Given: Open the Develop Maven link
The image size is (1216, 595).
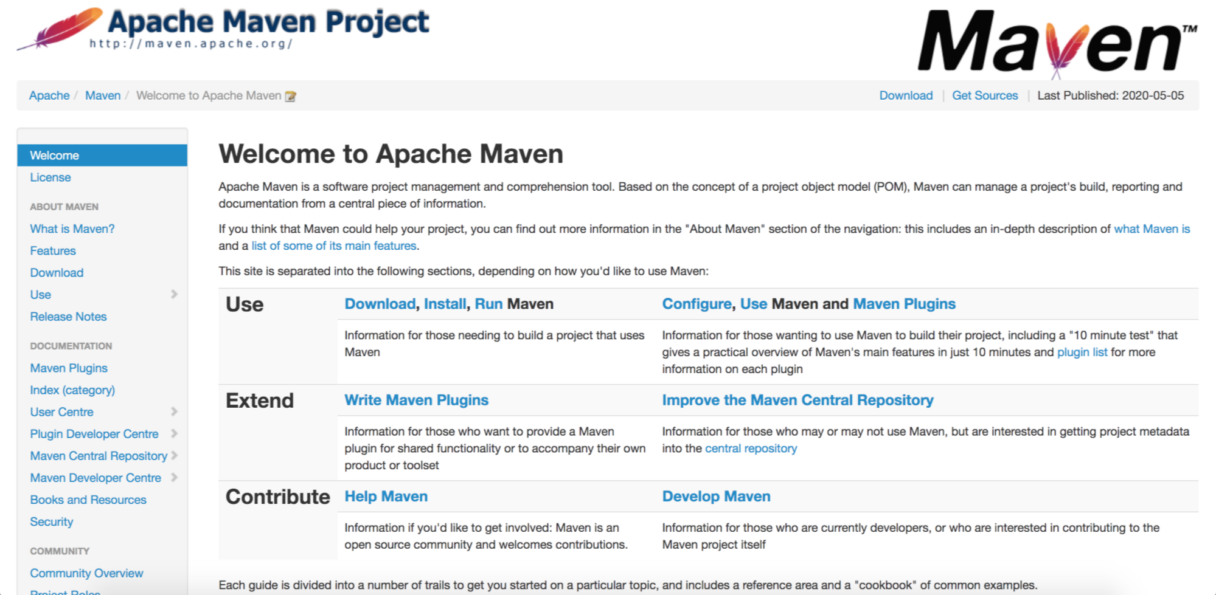Looking at the screenshot, I should point(716,497).
